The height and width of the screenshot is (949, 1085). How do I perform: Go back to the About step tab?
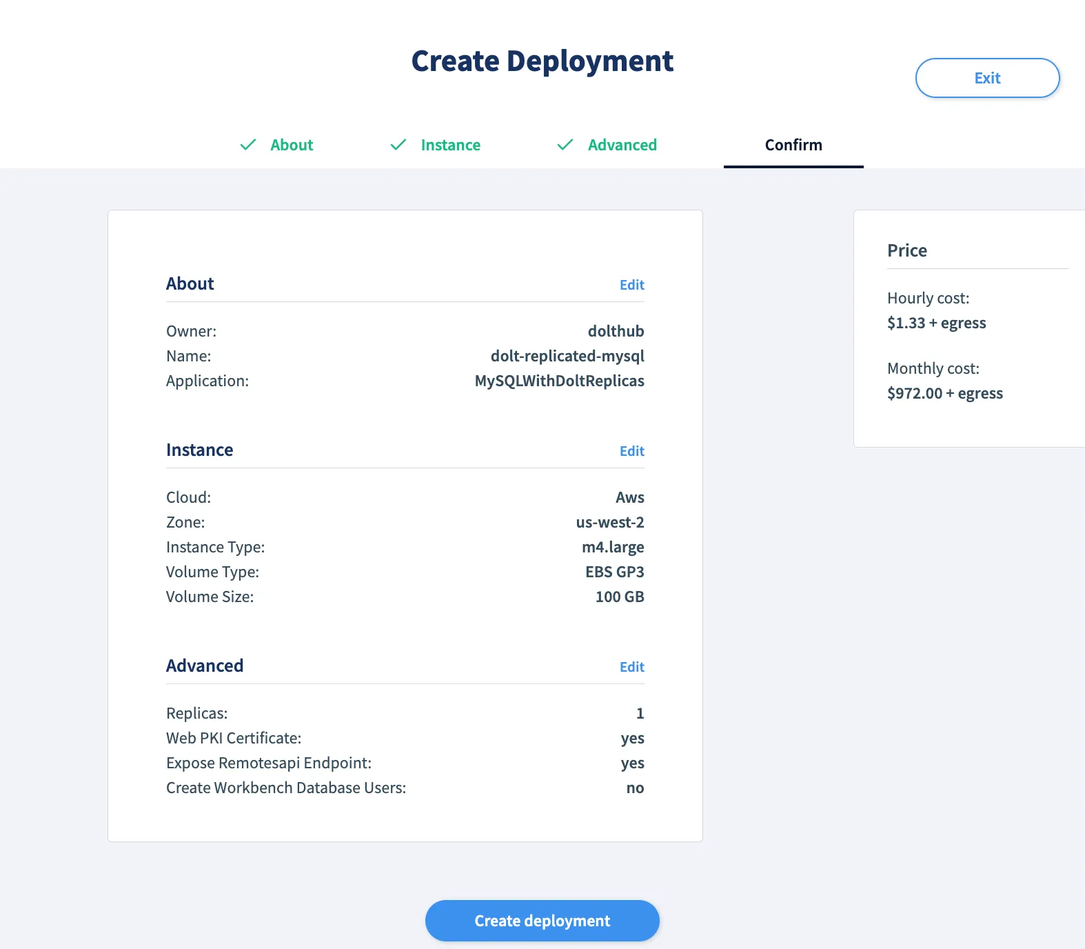[291, 145]
